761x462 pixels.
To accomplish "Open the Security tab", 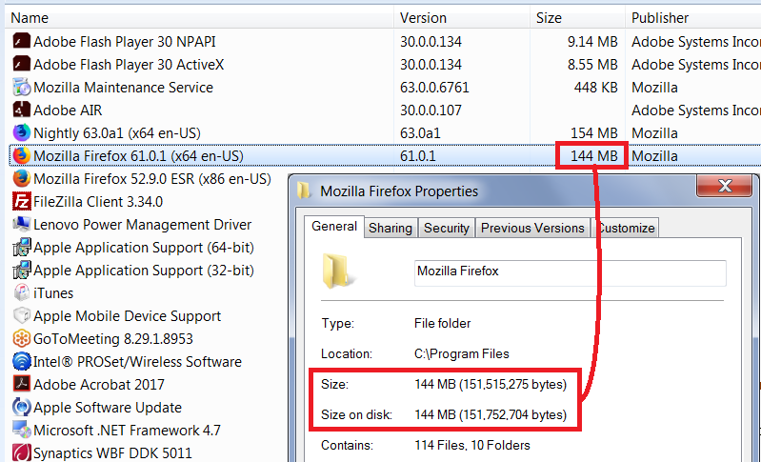I will 447,228.
